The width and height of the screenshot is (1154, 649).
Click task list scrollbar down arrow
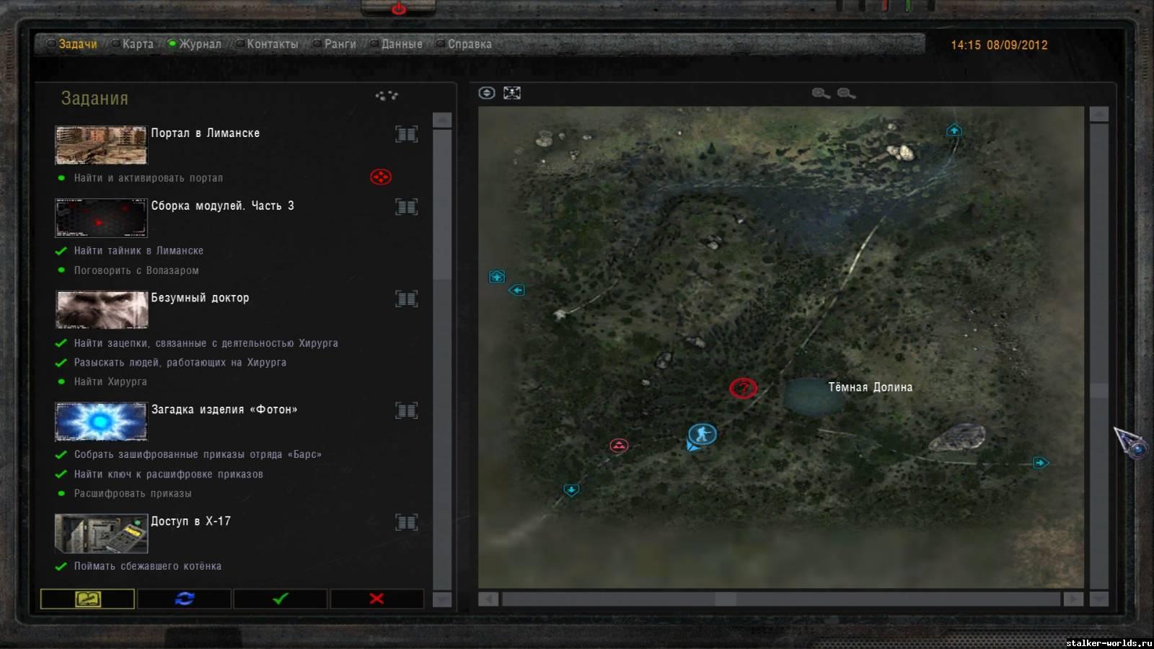[x=442, y=600]
